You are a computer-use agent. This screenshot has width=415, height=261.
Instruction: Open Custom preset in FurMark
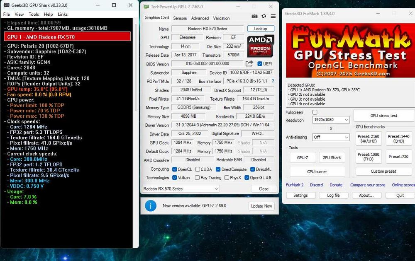point(383,171)
